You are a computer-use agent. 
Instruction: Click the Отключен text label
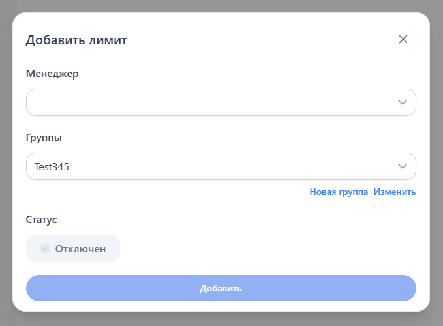pyautogui.click(x=80, y=248)
